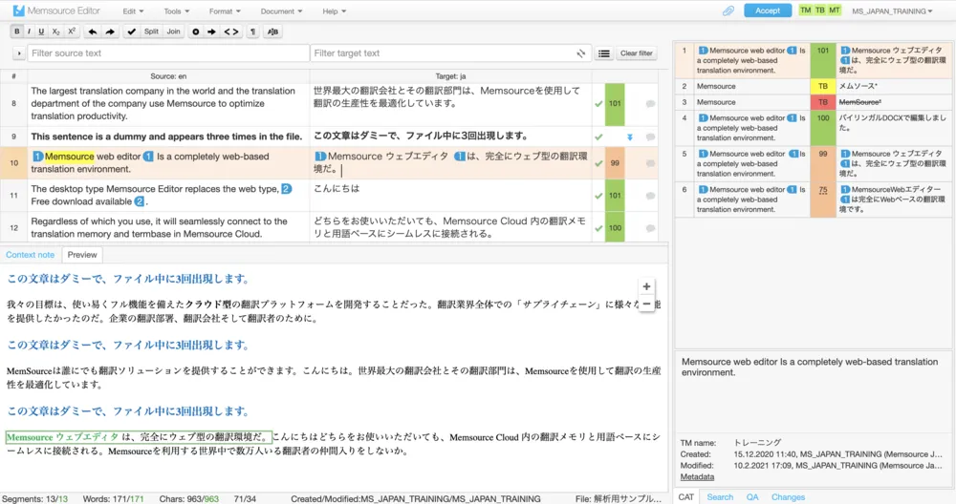The height and width of the screenshot is (504, 956).
Task: Click the A|B compare icon
Action: [272, 31]
